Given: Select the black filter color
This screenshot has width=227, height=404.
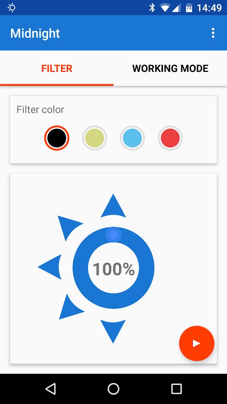Looking at the screenshot, I should click(x=57, y=138).
